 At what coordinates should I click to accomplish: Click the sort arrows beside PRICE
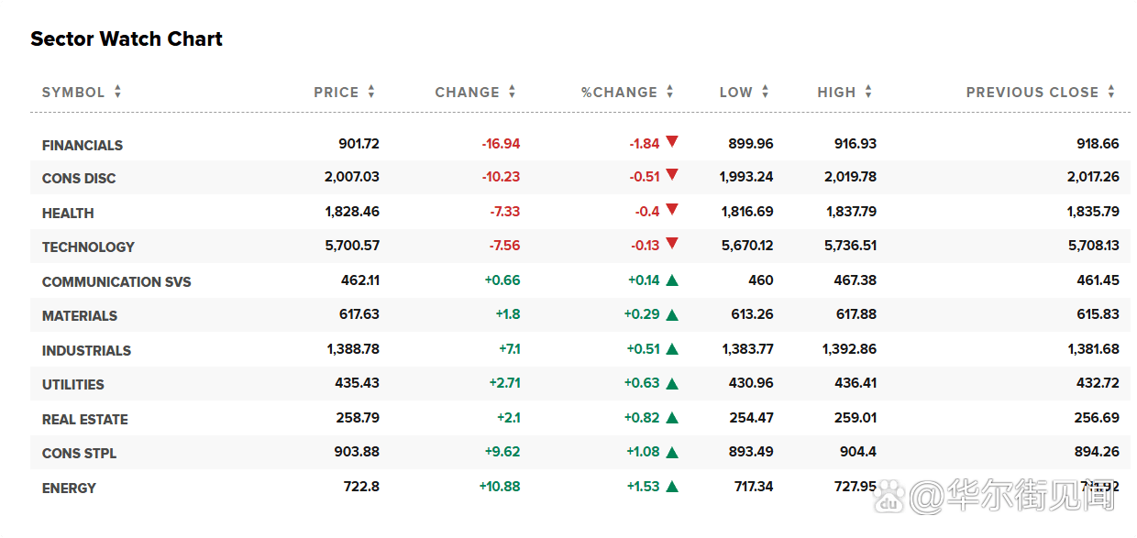[371, 93]
